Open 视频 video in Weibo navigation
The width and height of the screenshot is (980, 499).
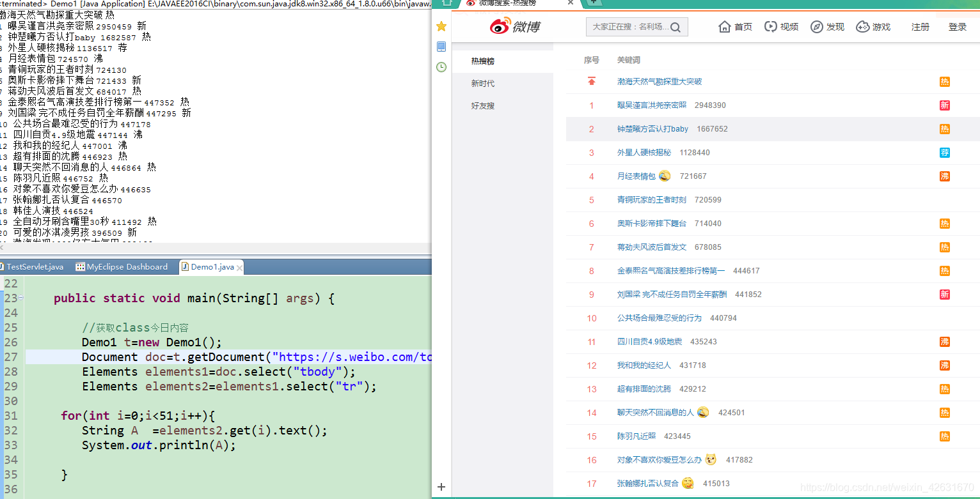[781, 27]
